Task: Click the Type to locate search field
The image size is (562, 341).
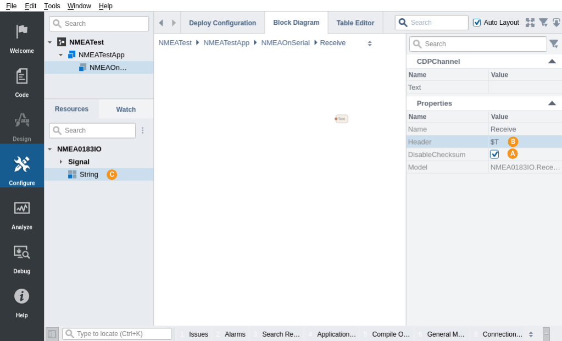Action: (x=122, y=334)
